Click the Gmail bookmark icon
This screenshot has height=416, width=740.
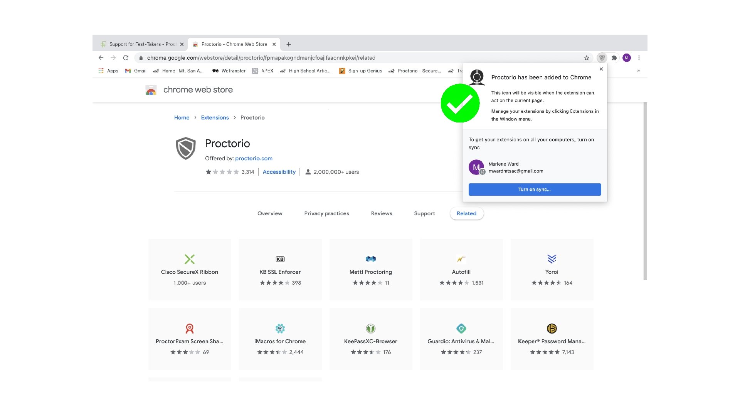[x=128, y=71]
